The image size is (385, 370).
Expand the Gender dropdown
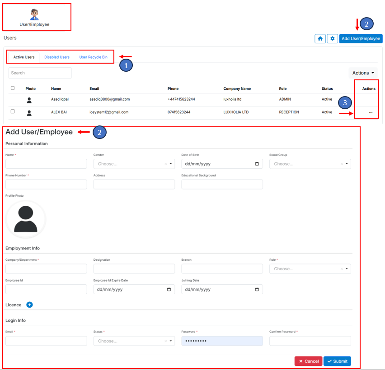134,164
